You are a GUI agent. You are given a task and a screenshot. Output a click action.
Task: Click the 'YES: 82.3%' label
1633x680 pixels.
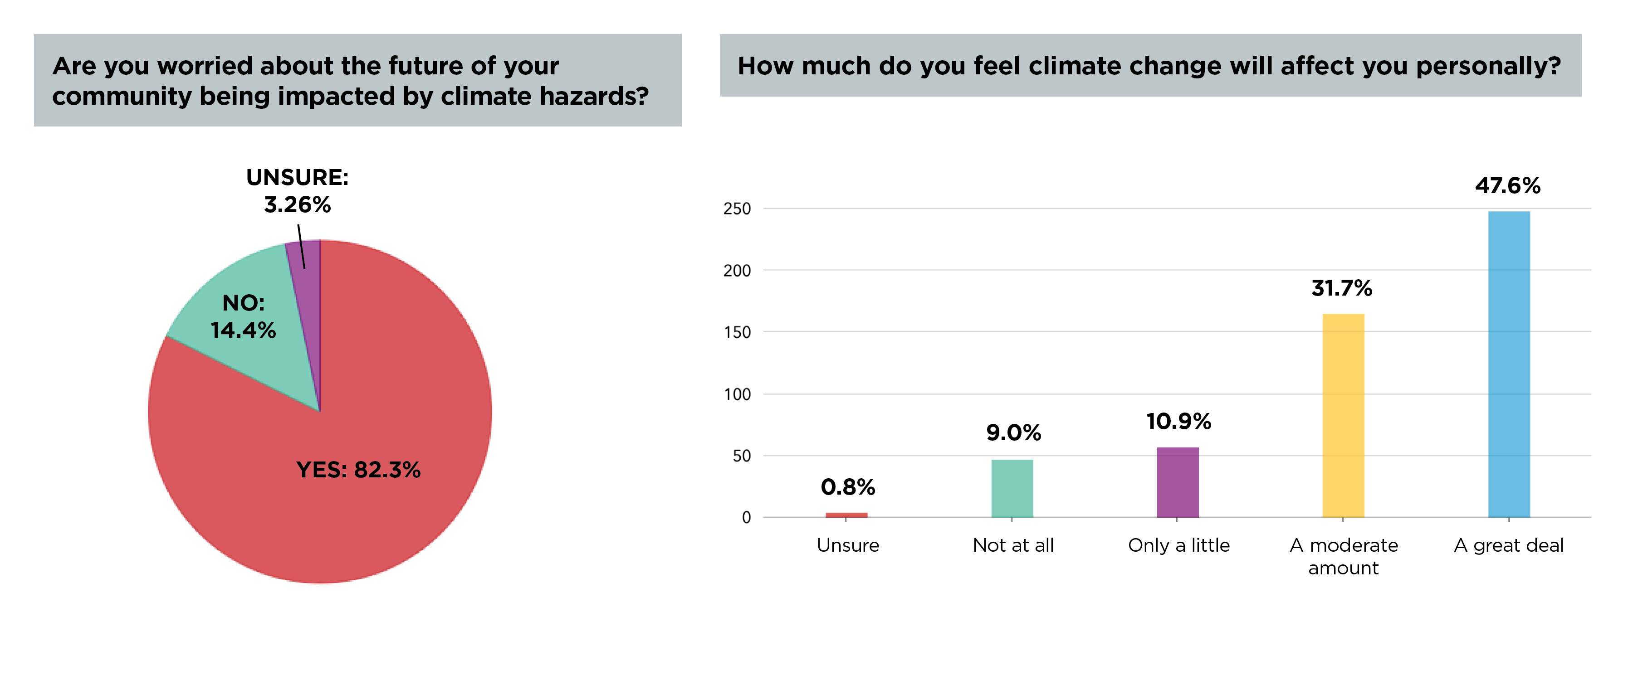[358, 470]
